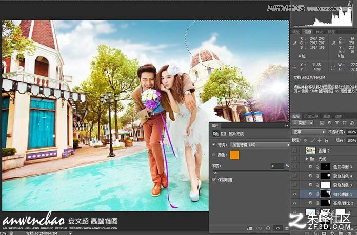357x235 pixels.
Task: Click RGB eyedropper icon in Info panel
Action: (x=295, y=42)
